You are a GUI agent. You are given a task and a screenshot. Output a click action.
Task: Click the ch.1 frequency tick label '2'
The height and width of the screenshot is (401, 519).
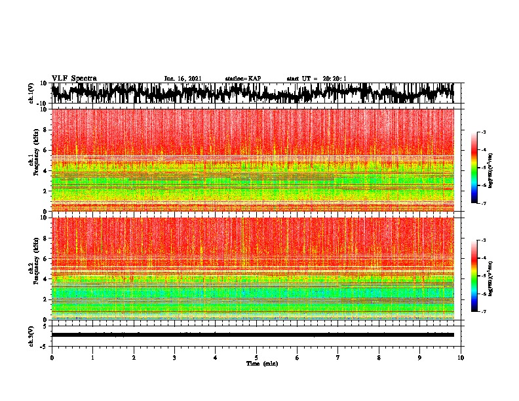click(x=46, y=191)
